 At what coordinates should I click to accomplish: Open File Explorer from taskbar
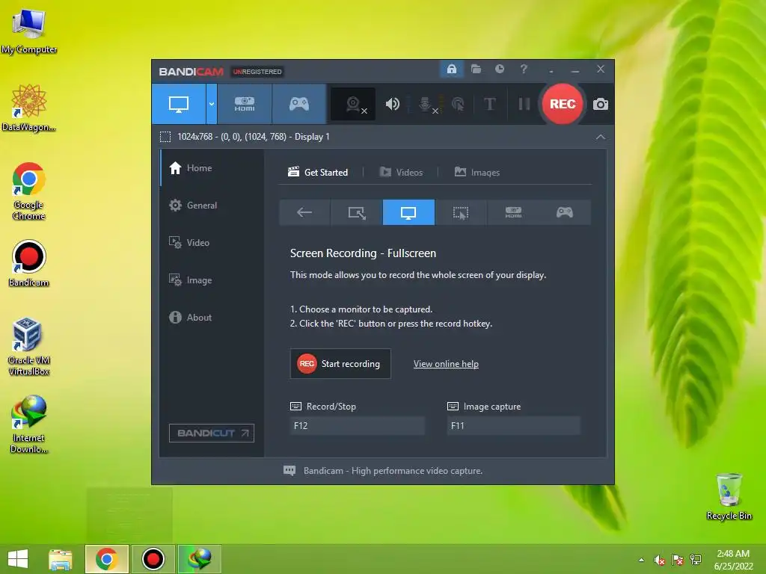tap(61, 559)
